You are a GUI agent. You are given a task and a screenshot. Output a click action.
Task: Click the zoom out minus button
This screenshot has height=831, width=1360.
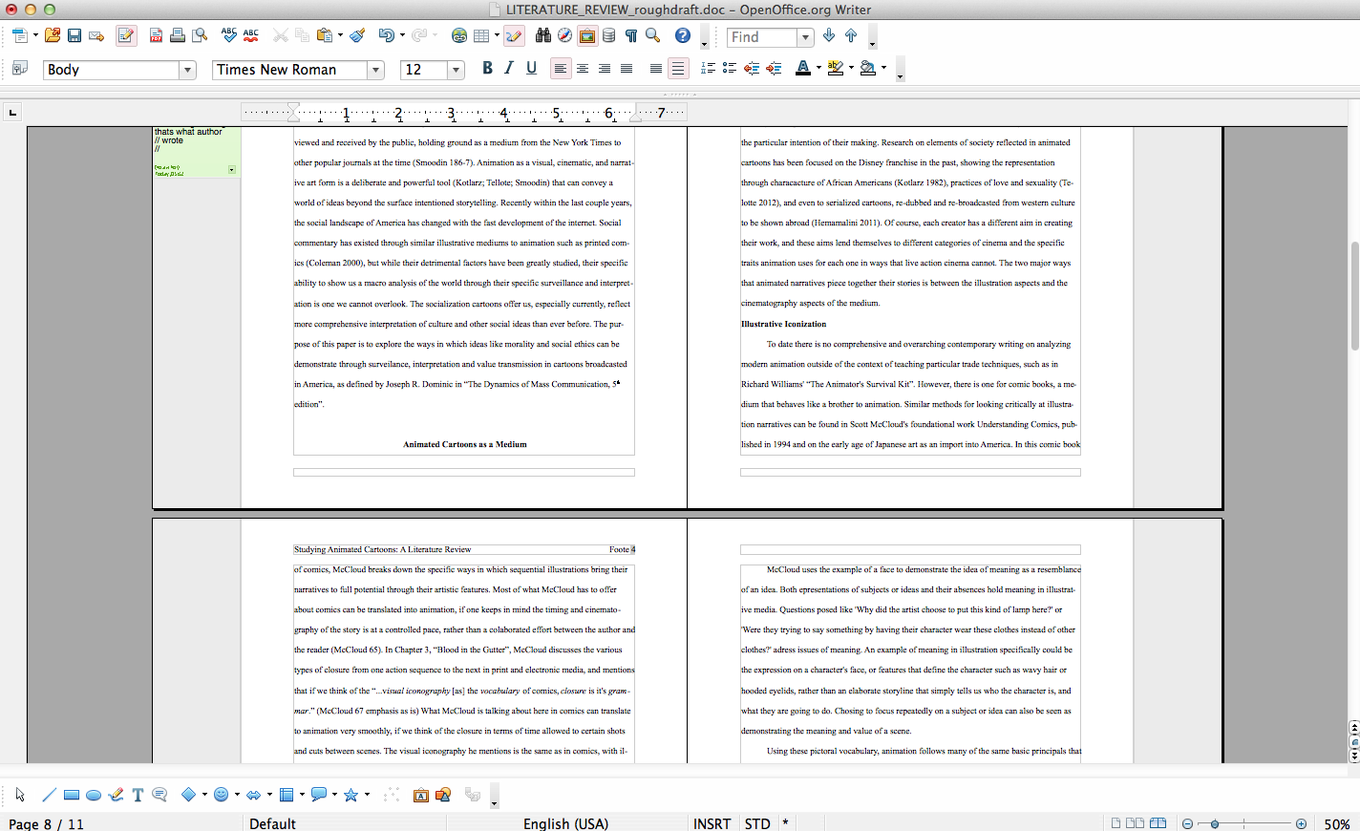(1188, 823)
